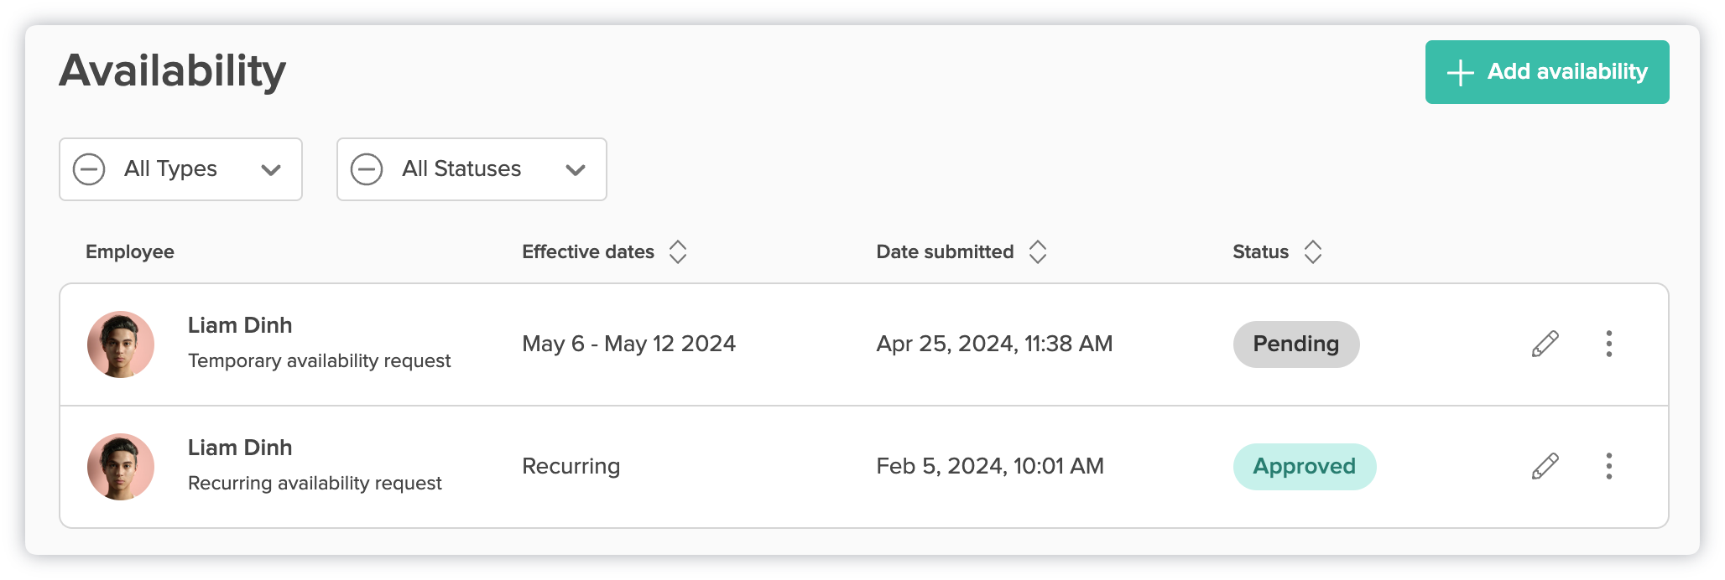Click the pencil edit icon for Pending request
This screenshot has height=580, width=1725.
click(1545, 344)
